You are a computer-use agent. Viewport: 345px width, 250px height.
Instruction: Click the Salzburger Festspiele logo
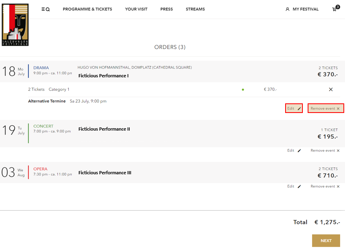[15, 25]
